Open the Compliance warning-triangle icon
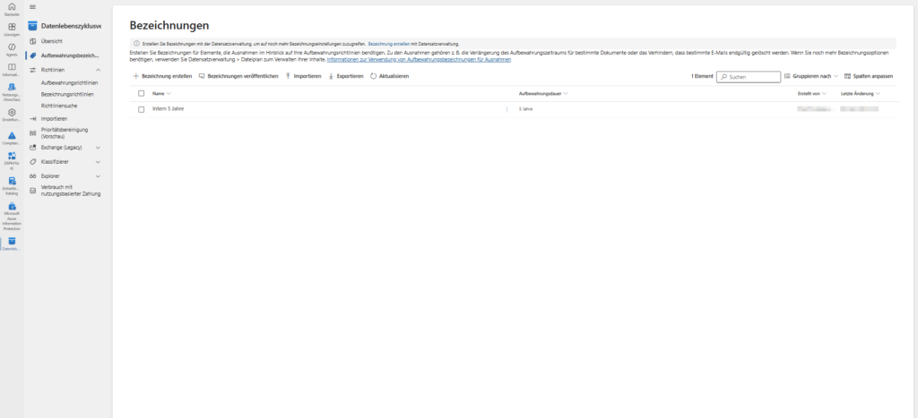The height and width of the screenshot is (418, 918). click(x=12, y=136)
